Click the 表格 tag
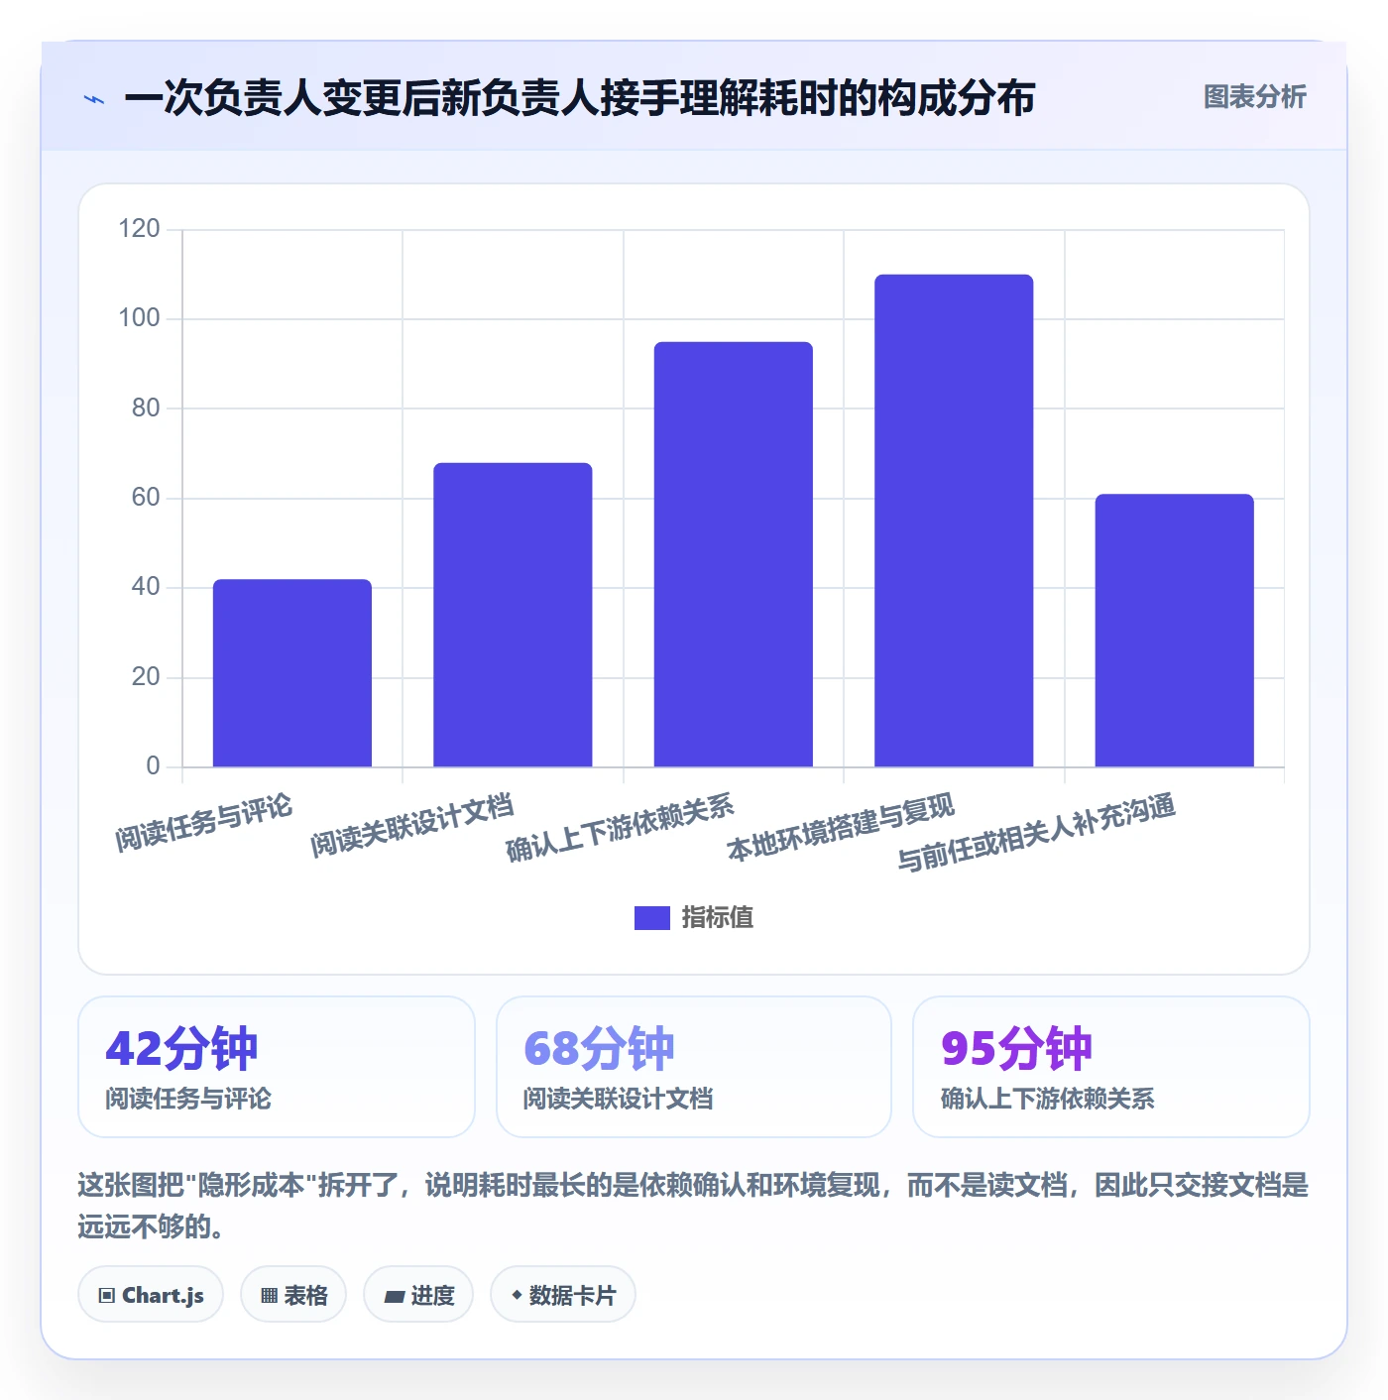The height and width of the screenshot is (1400, 1388). point(293,1295)
